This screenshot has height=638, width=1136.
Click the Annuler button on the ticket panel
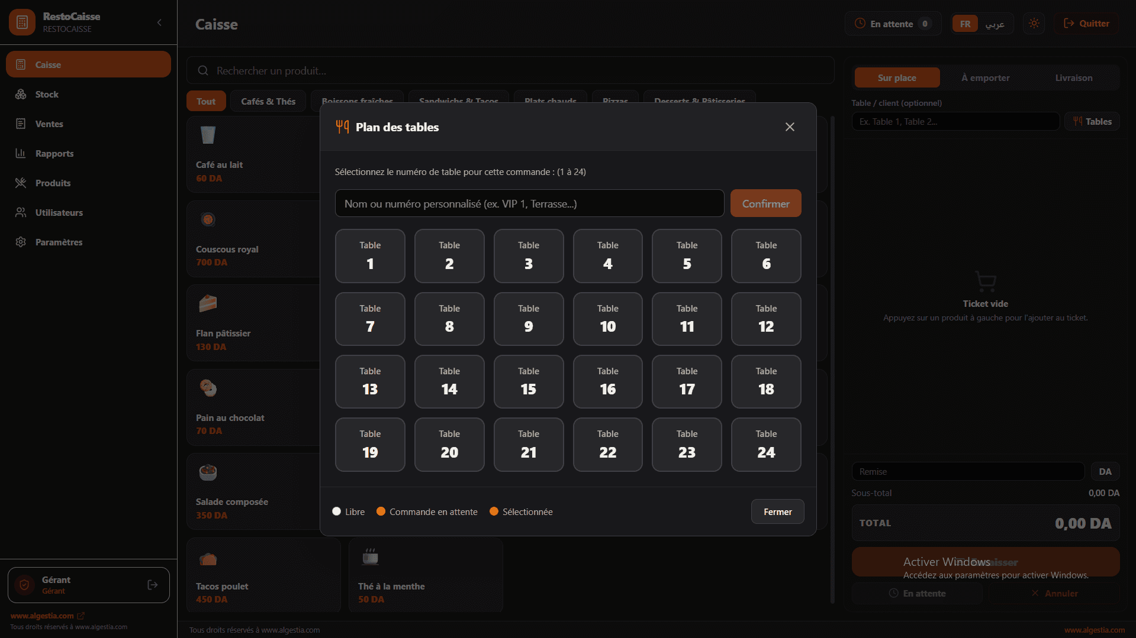point(1054,593)
